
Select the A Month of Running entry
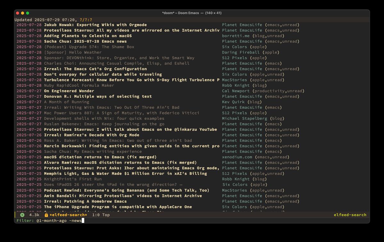click(66, 102)
